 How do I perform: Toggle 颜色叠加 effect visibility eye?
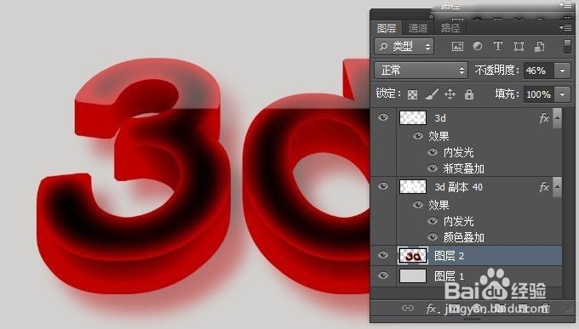(433, 237)
